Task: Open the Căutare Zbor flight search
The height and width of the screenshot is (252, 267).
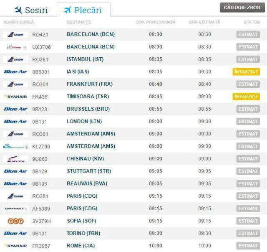Action: pos(242,8)
